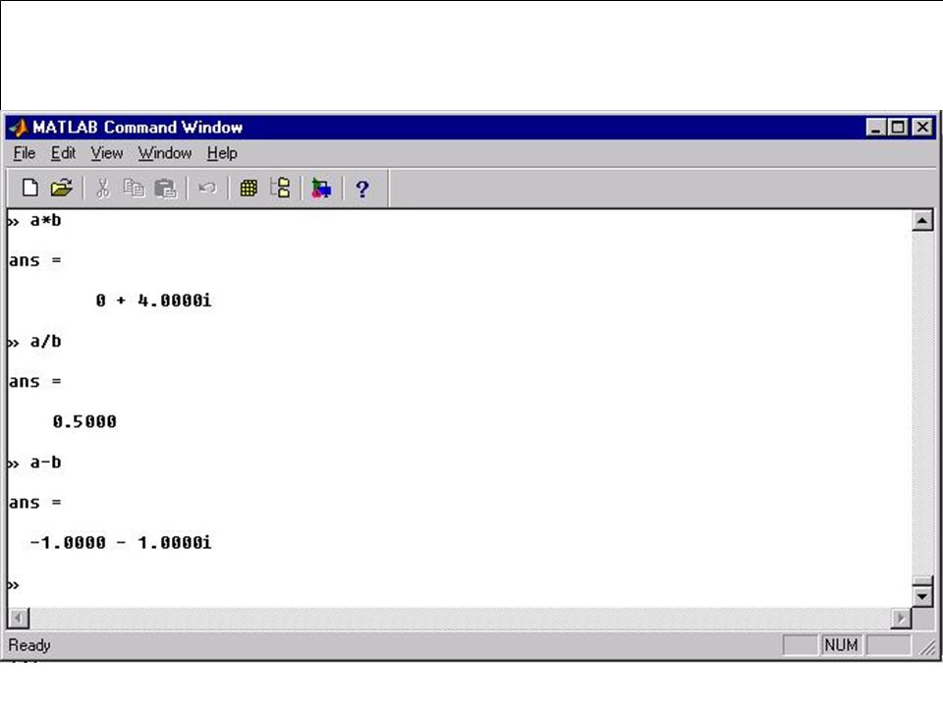Click the command text a*b
Viewport: 943px width, 707px height.
point(46,221)
